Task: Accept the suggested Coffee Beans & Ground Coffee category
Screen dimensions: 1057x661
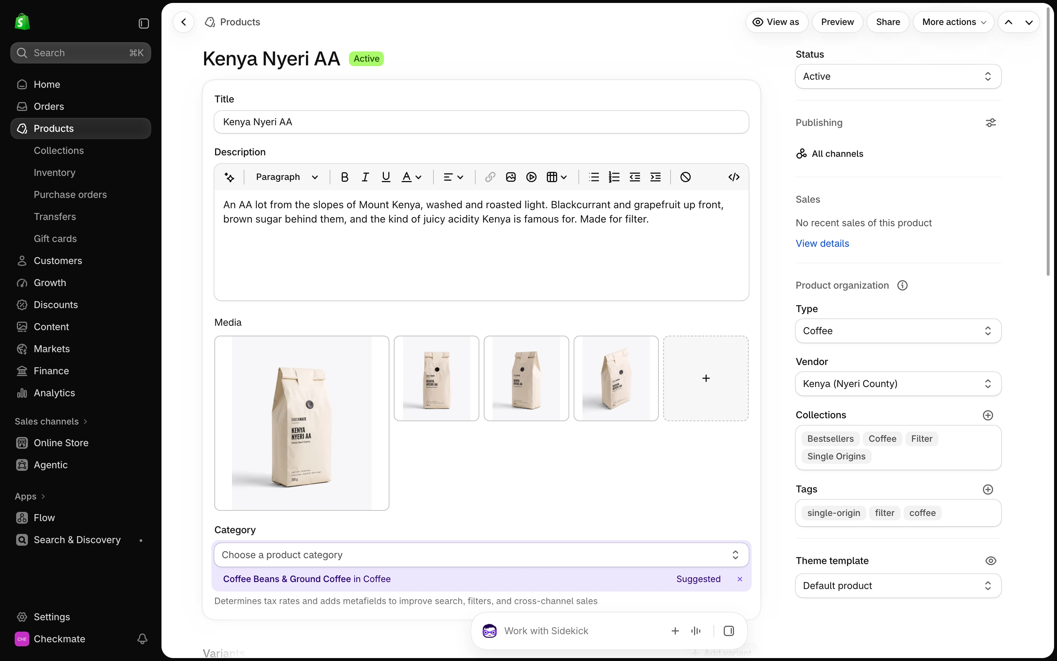Action: (x=306, y=579)
